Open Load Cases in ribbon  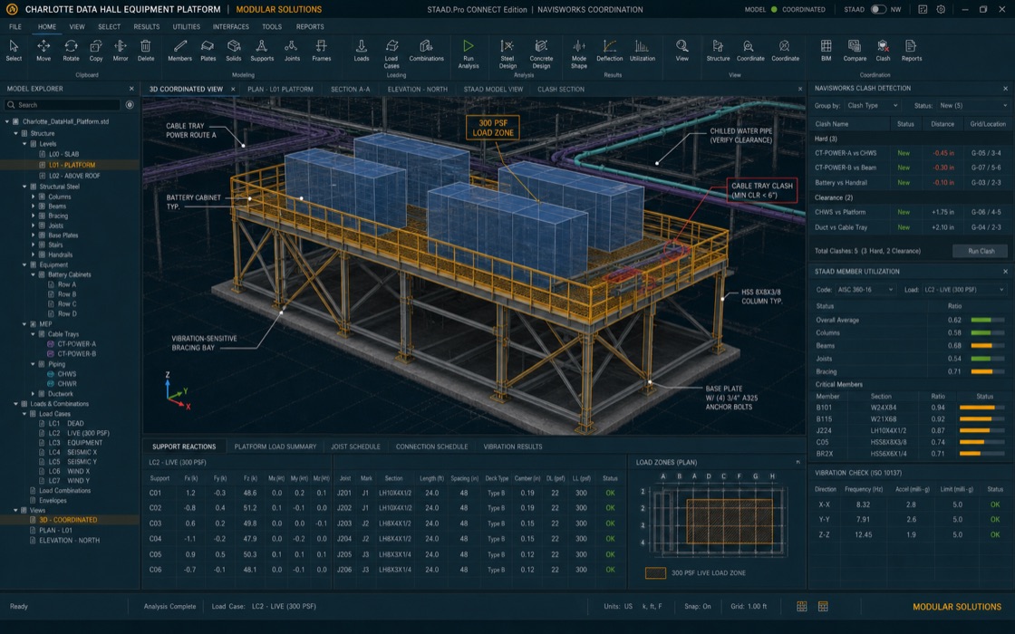click(x=391, y=53)
